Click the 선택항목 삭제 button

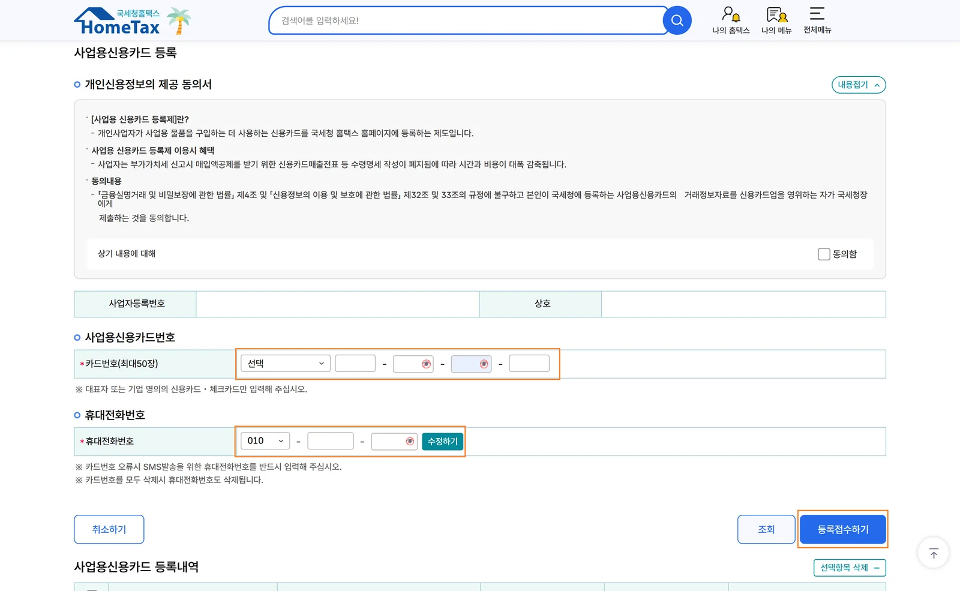point(850,568)
